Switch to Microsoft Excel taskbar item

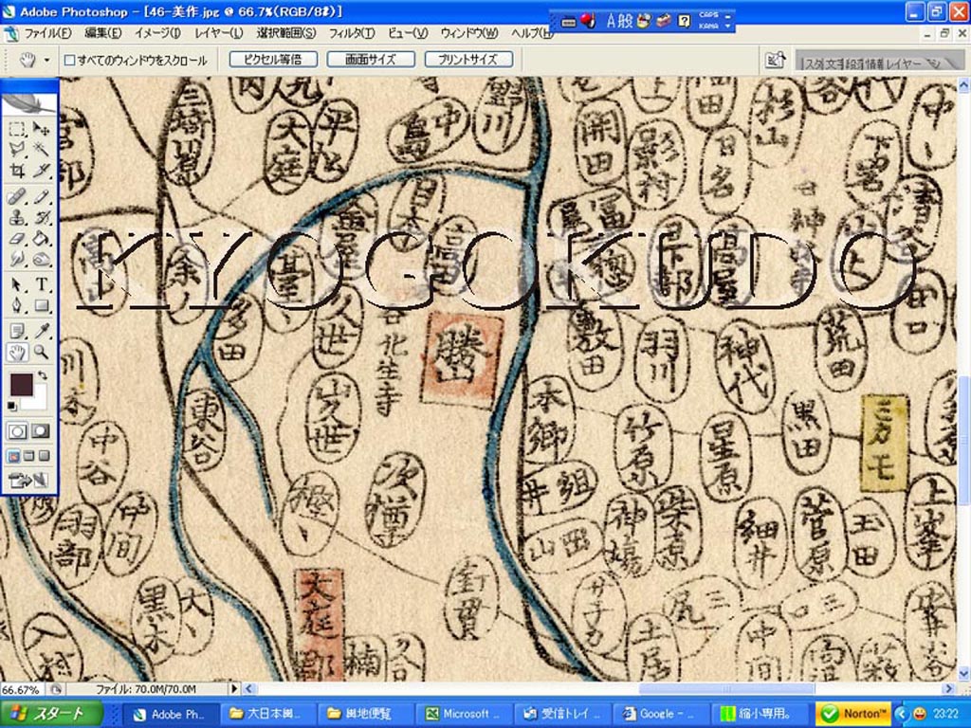point(465,714)
